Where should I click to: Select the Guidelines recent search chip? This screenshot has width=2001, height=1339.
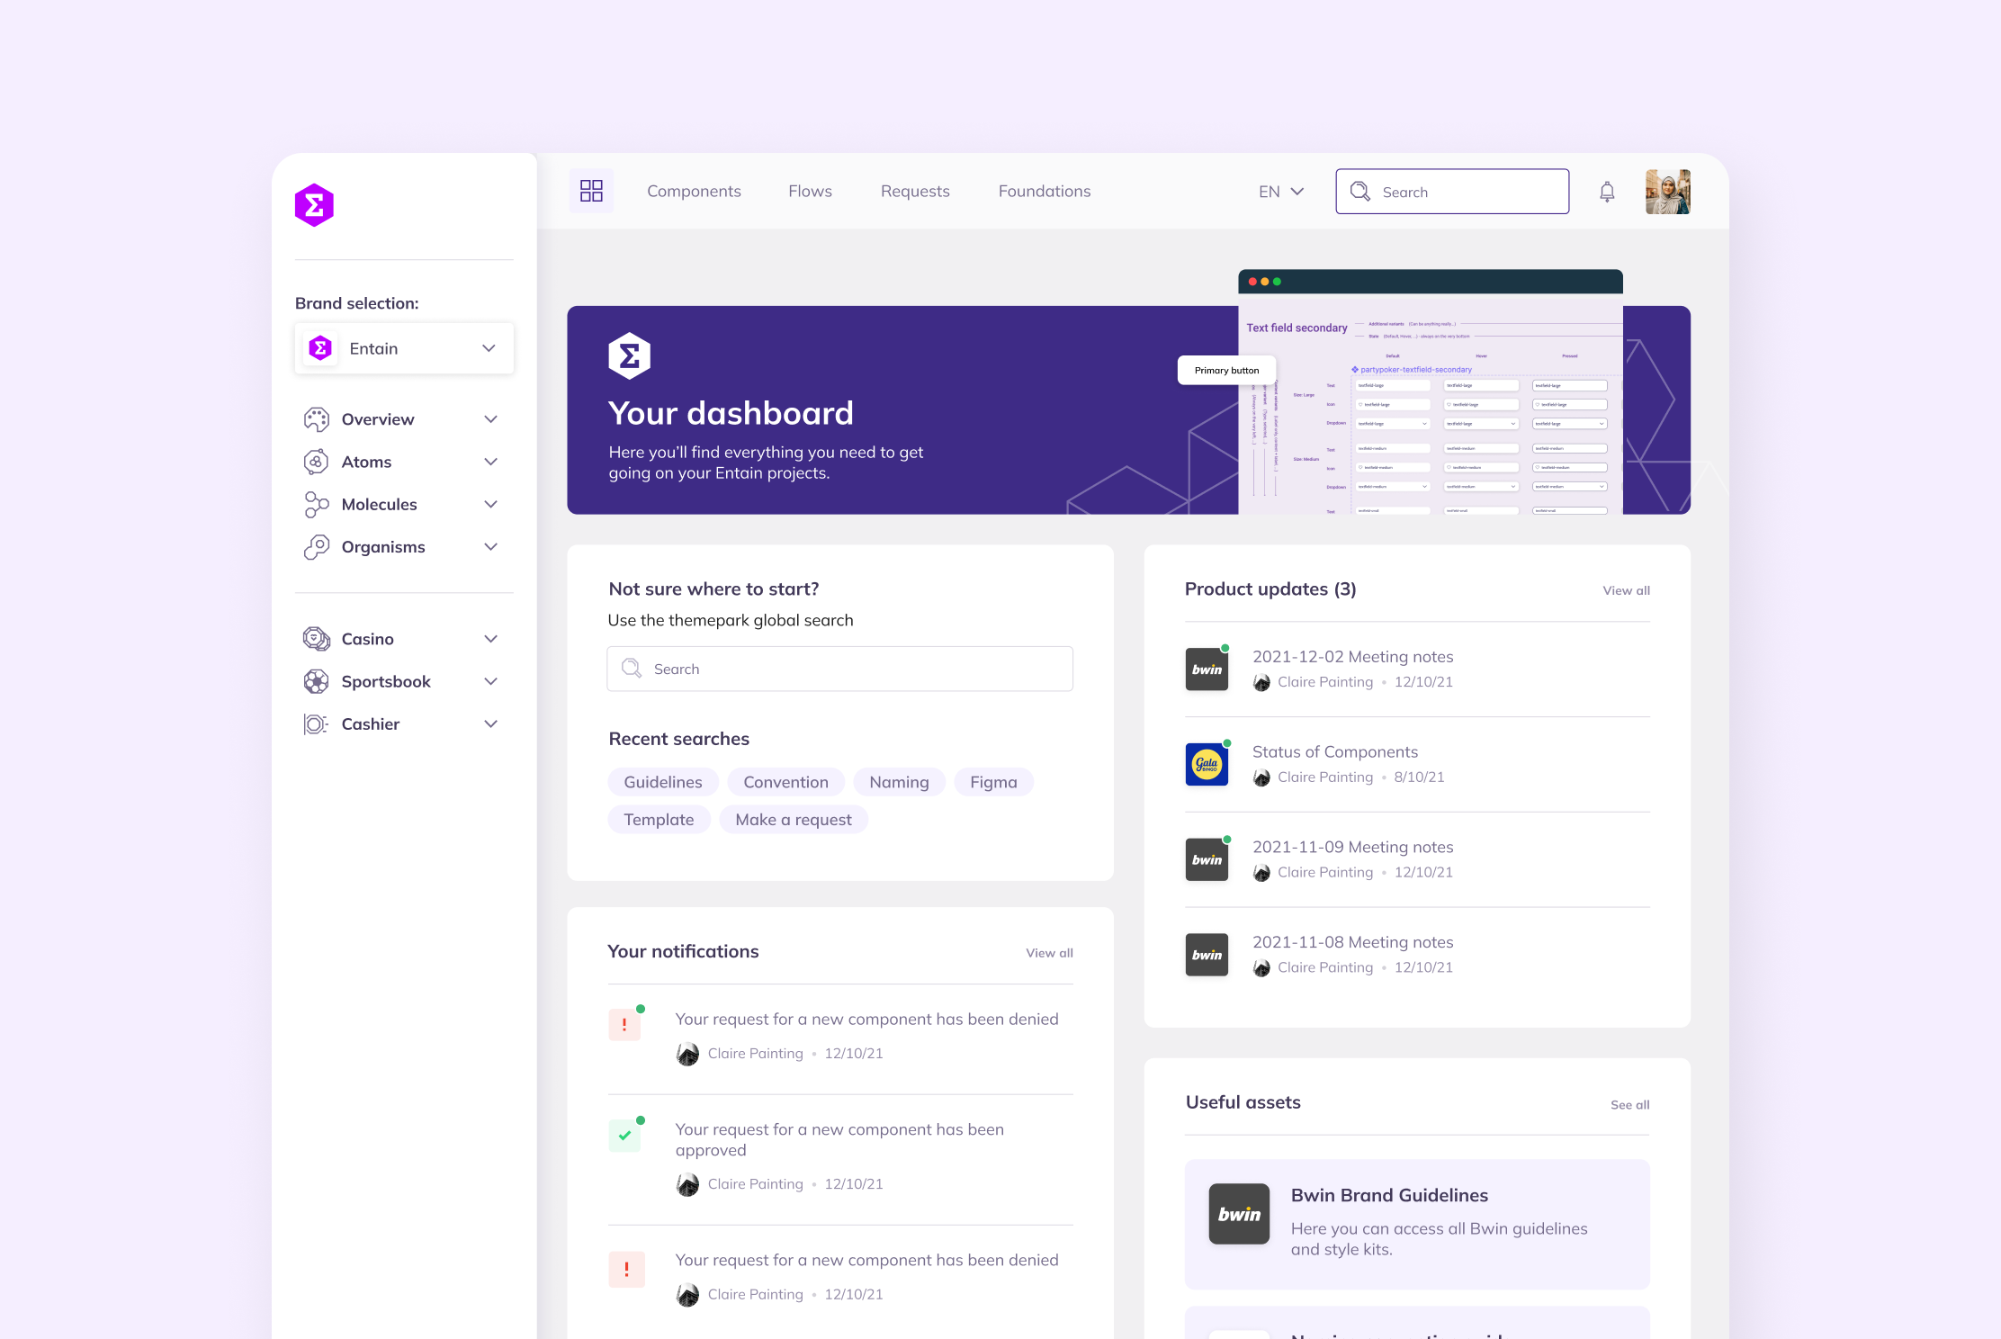(x=663, y=782)
